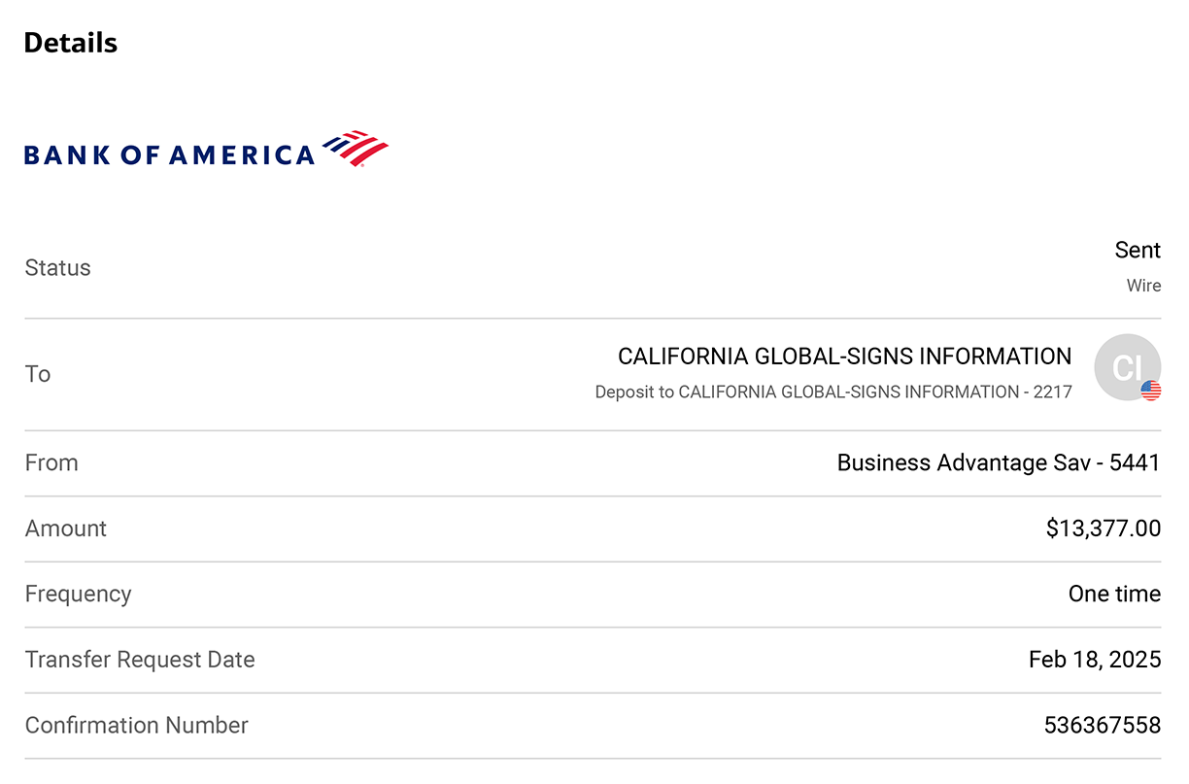1189x784 pixels.
Task: Click the One time frequency value
Action: point(1114,594)
